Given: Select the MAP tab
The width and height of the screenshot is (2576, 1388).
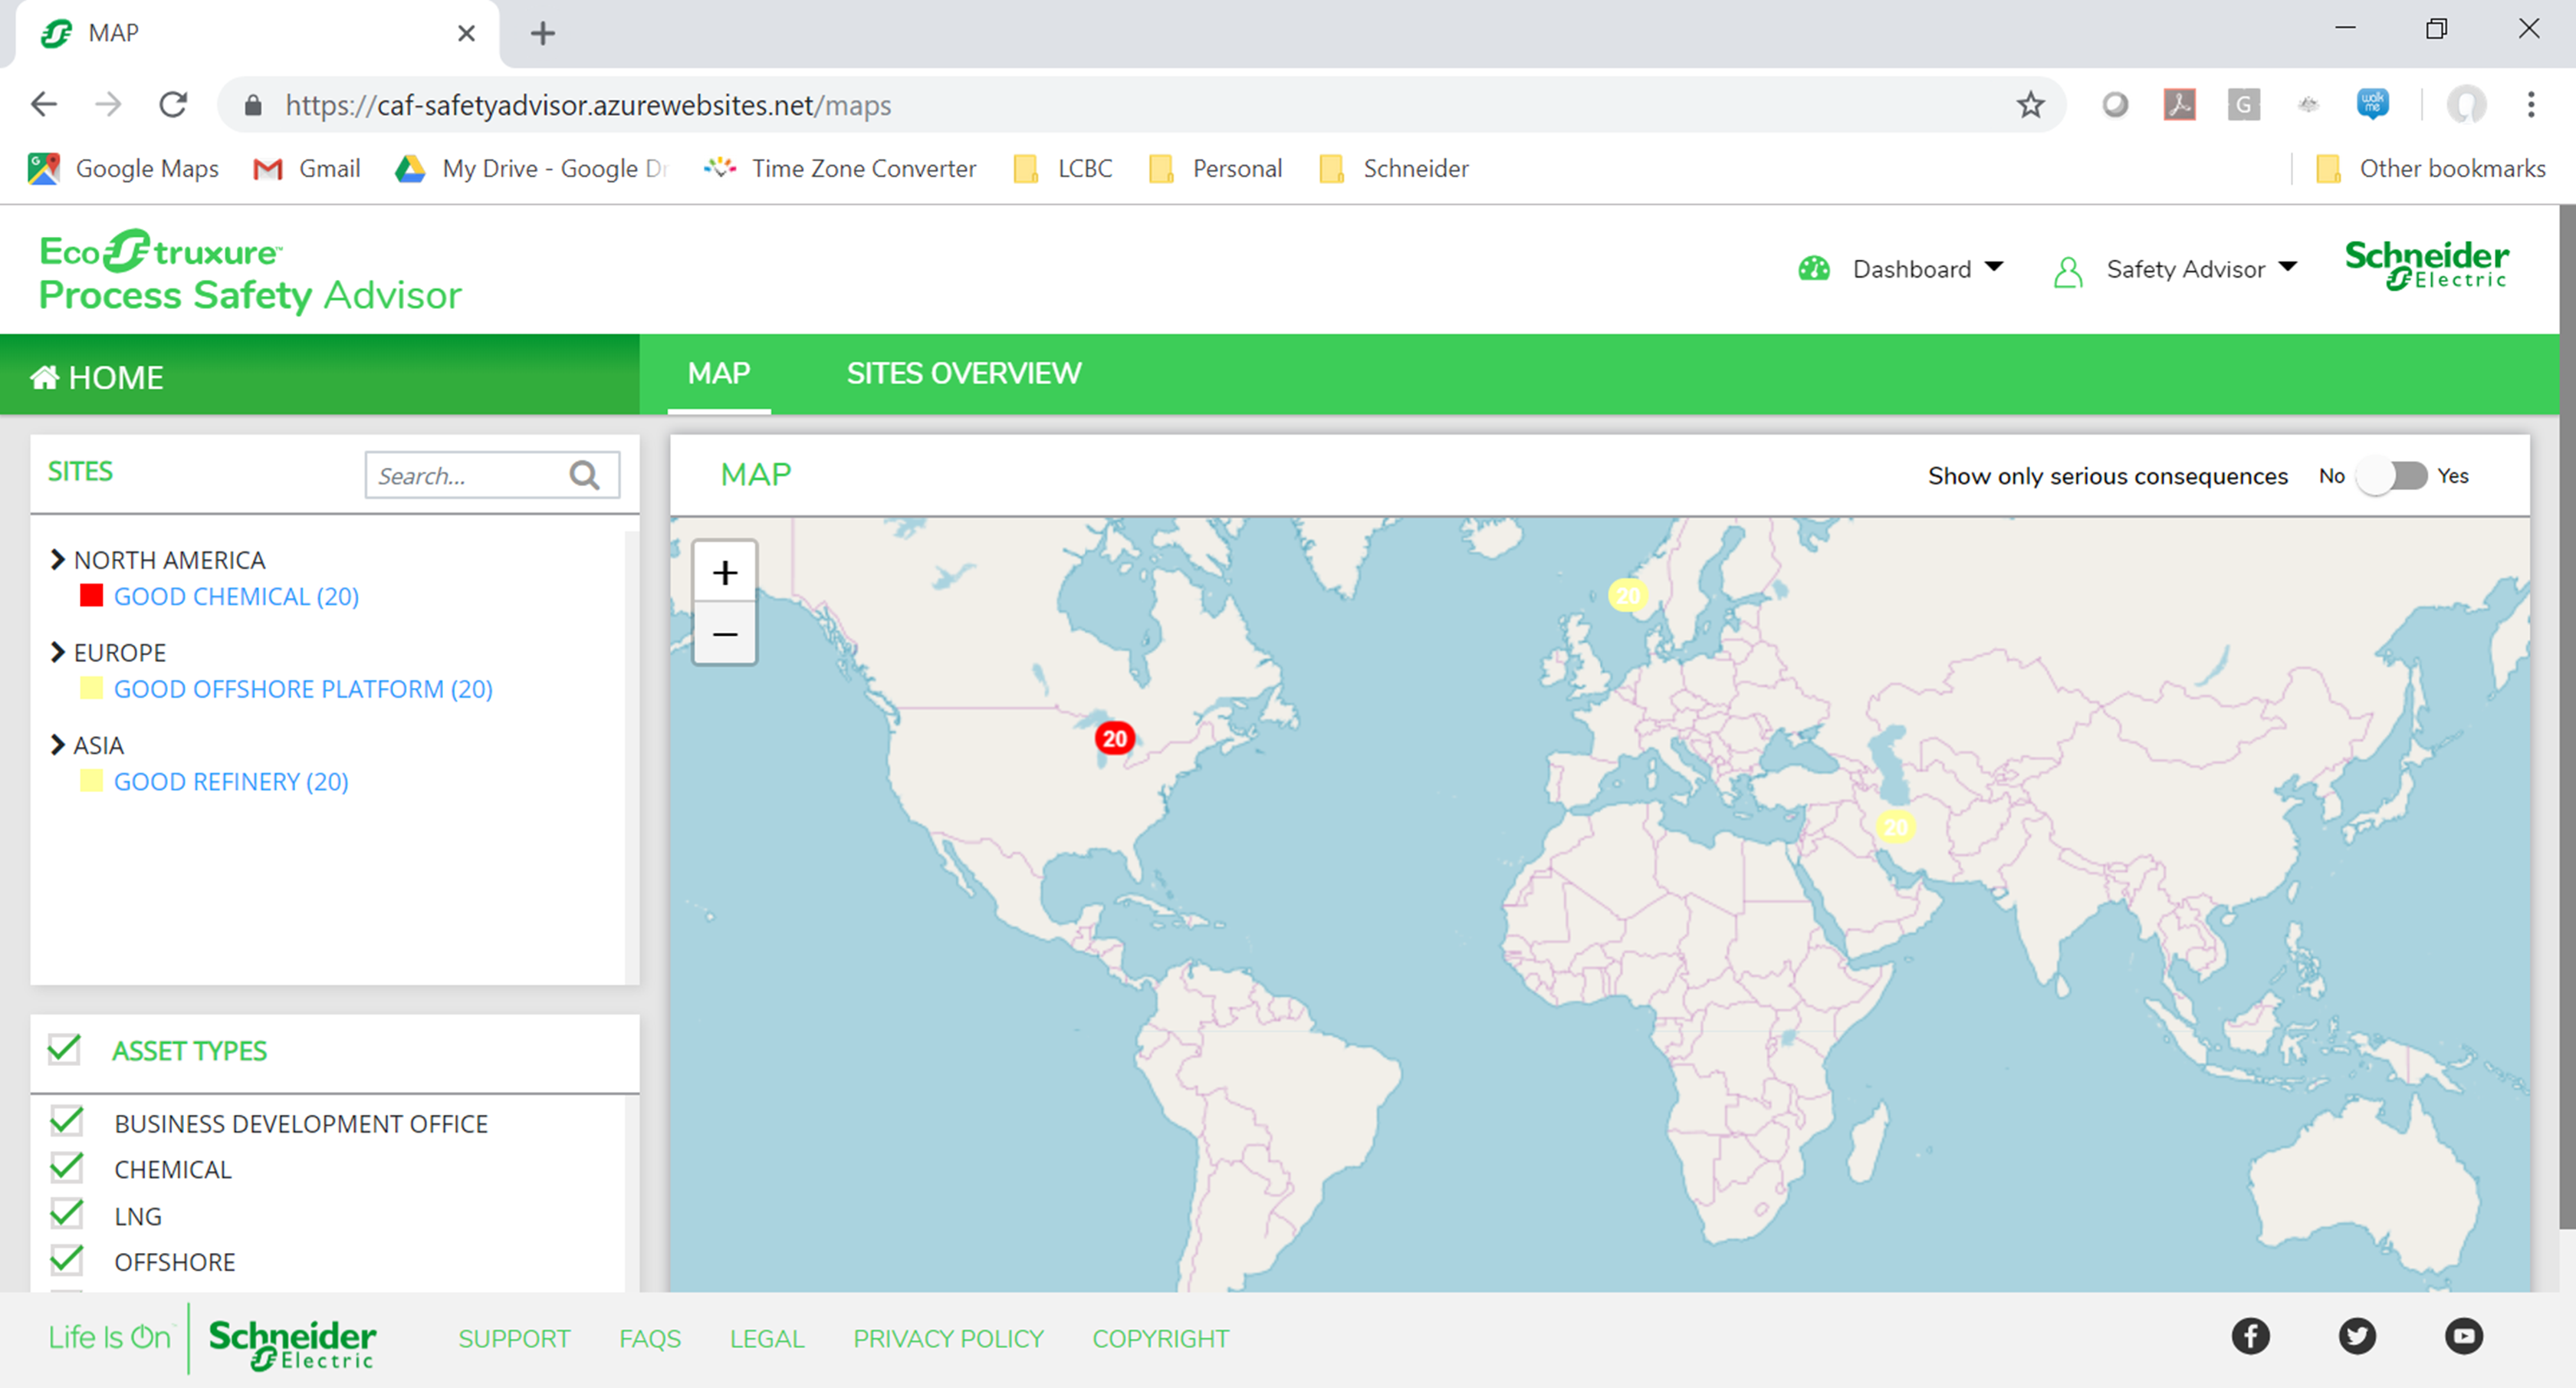Looking at the screenshot, I should [x=718, y=373].
